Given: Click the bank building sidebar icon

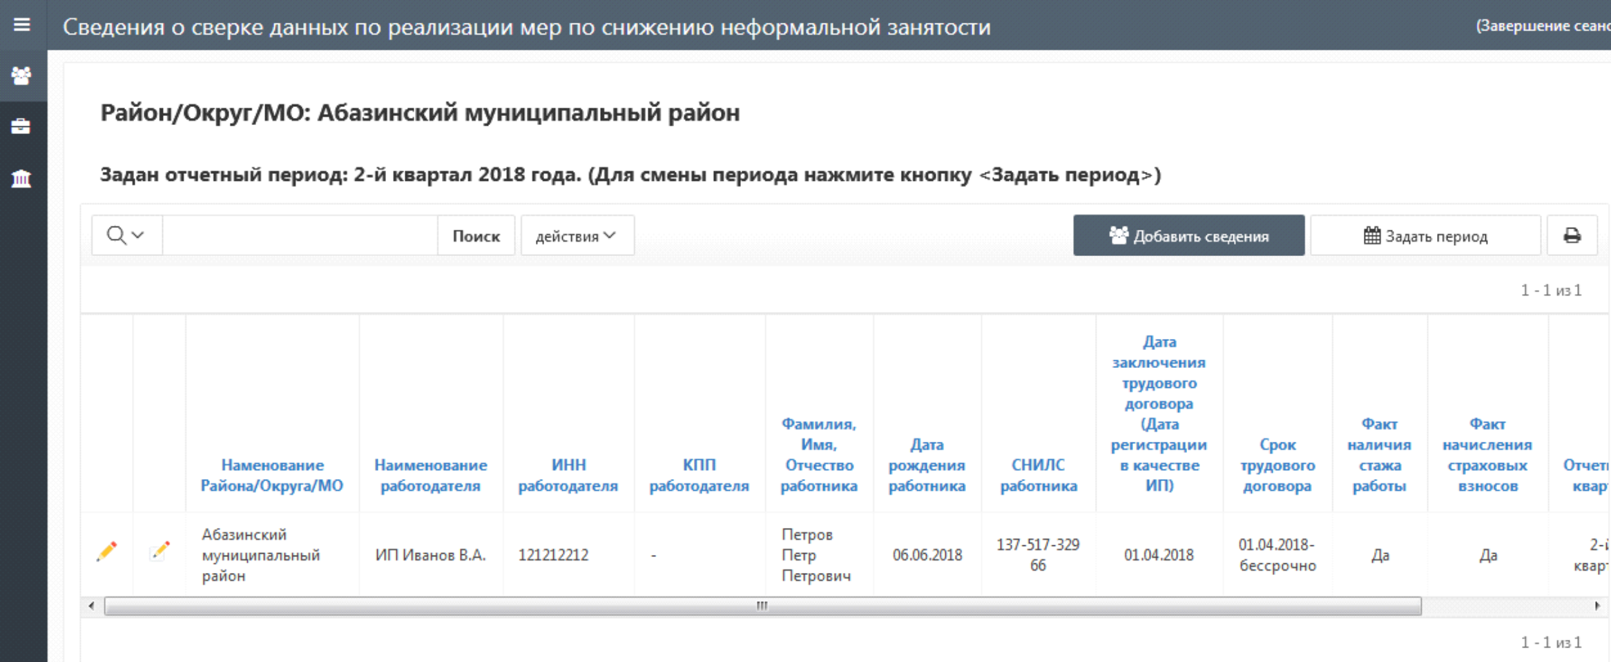Looking at the screenshot, I should click(22, 179).
